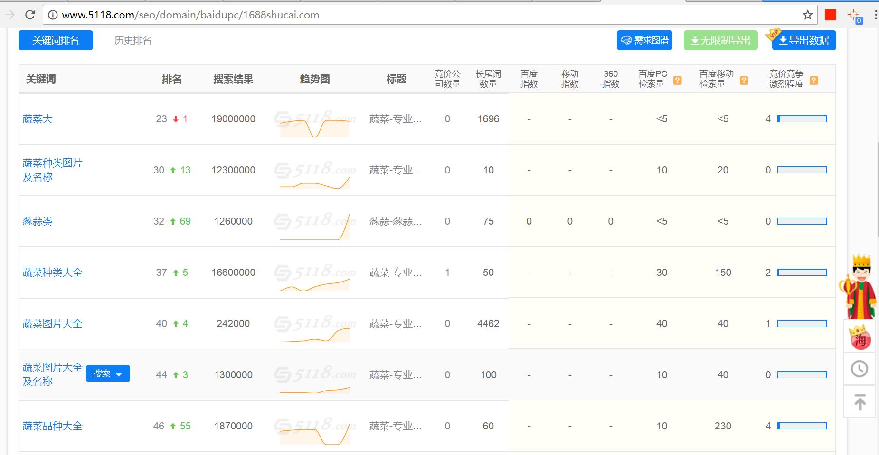Open history via the clock icon in right sidebar
Image resolution: width=879 pixels, height=455 pixels.
pos(860,369)
